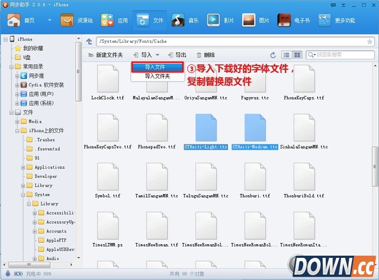
Task: Click the 删除 delete button
Action: [x=206, y=55]
